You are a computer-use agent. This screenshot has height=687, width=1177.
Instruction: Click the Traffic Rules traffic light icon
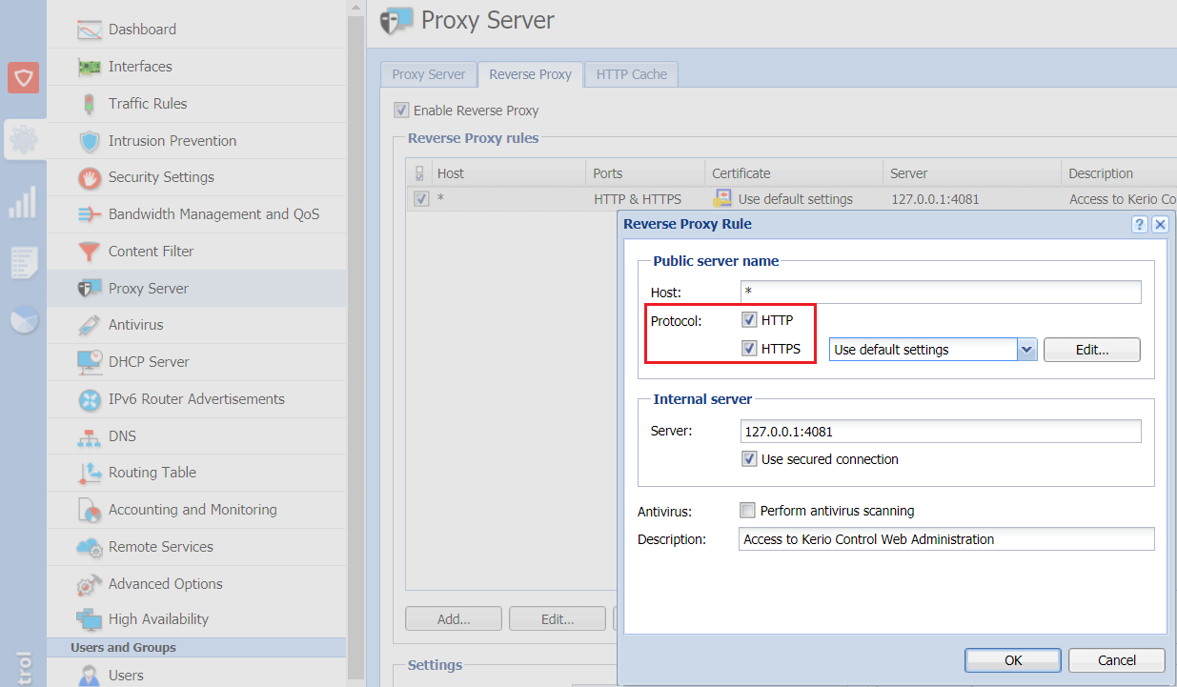(x=90, y=104)
